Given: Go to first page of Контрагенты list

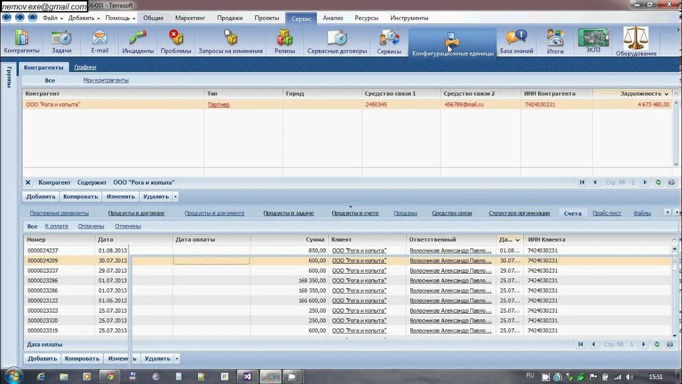Looking at the screenshot, I should coord(582,182).
